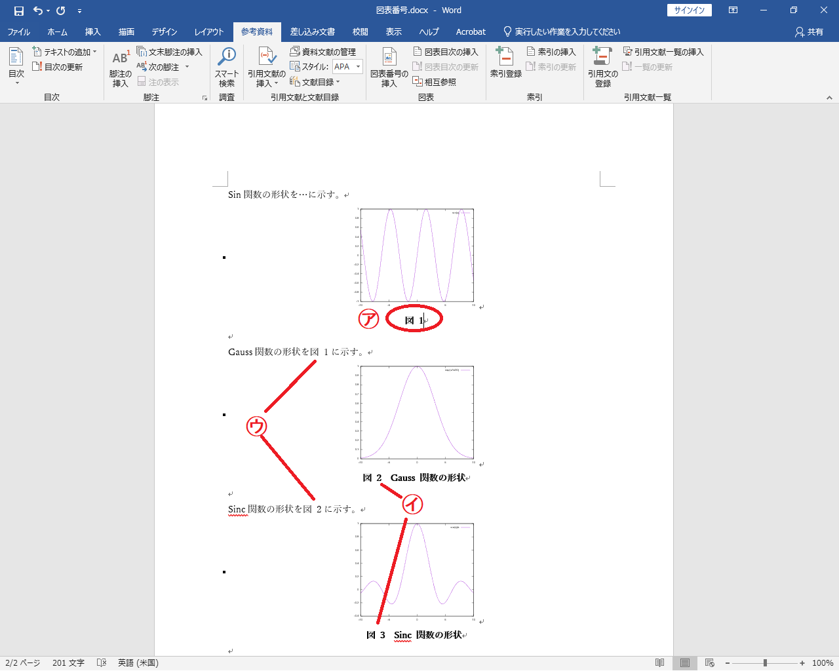Image resolution: width=839 pixels, height=671 pixels.
Task: Click the サインイン (Sign in) button
Action: tap(689, 10)
